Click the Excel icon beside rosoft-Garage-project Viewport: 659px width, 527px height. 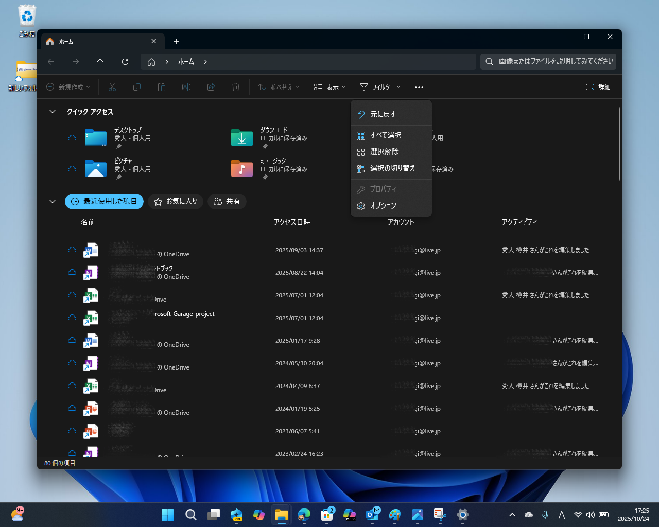point(91,318)
